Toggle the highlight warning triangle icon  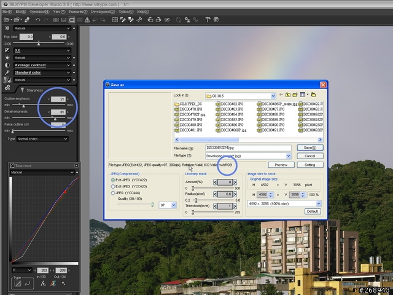coord(87,20)
